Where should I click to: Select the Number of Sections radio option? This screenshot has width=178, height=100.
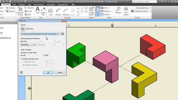click(x=23, y=65)
